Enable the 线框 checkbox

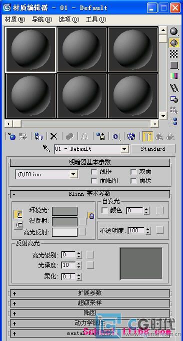[x=94, y=172]
